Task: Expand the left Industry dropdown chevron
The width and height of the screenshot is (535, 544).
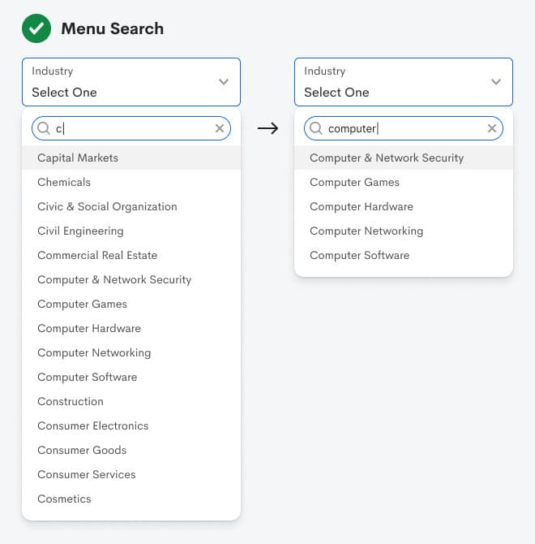Action: [x=224, y=82]
